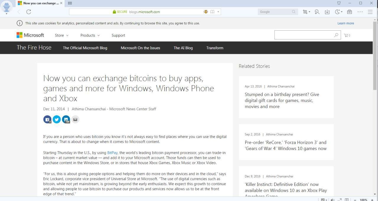This screenshot has height=201, width=378.
Task: Go to Microsoft home via logo
Action: point(30,35)
